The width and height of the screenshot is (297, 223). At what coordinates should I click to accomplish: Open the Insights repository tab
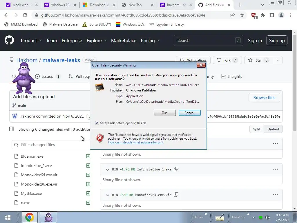[231, 76]
